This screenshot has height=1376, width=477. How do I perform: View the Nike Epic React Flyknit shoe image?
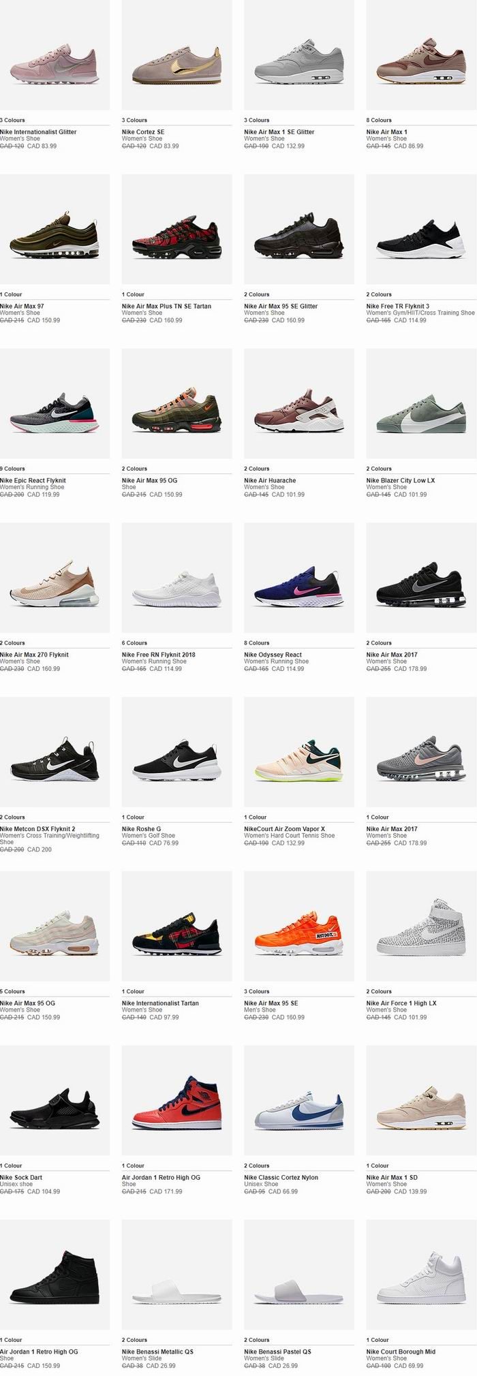pos(55,404)
